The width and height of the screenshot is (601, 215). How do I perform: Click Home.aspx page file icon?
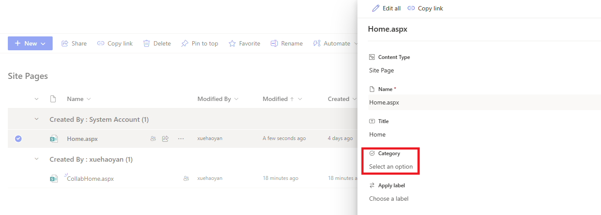pos(53,139)
